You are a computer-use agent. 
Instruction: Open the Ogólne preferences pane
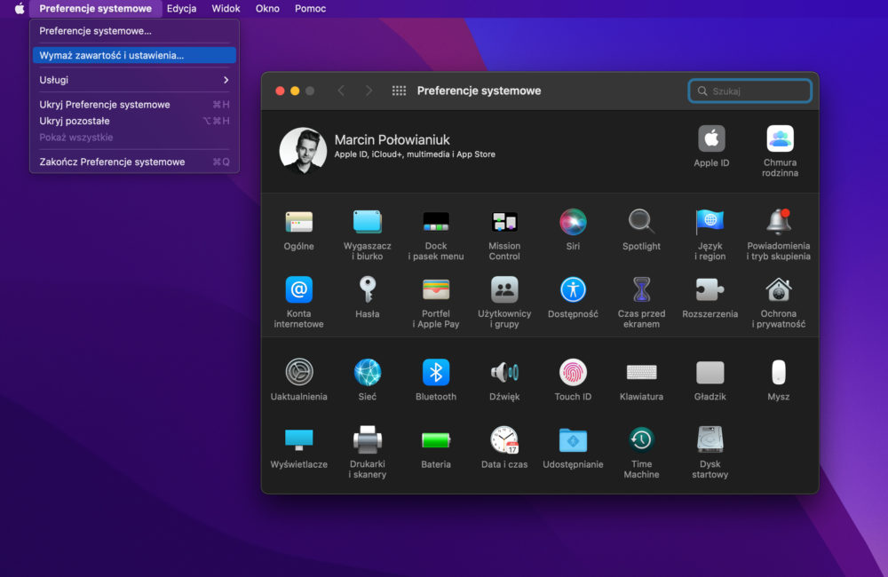click(x=298, y=222)
